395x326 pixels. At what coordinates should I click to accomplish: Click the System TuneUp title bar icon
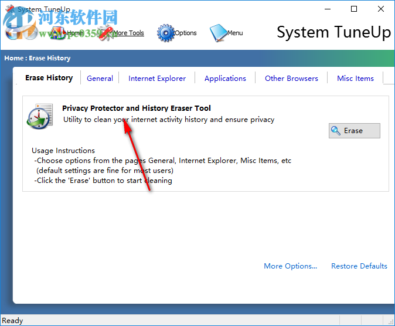coord(10,9)
